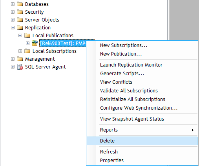Choose Delete from the context menu
This screenshot has height=166, width=199.
(x=142, y=141)
